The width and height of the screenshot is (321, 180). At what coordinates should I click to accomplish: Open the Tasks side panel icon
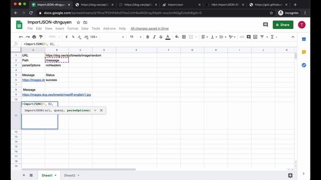coord(304,65)
